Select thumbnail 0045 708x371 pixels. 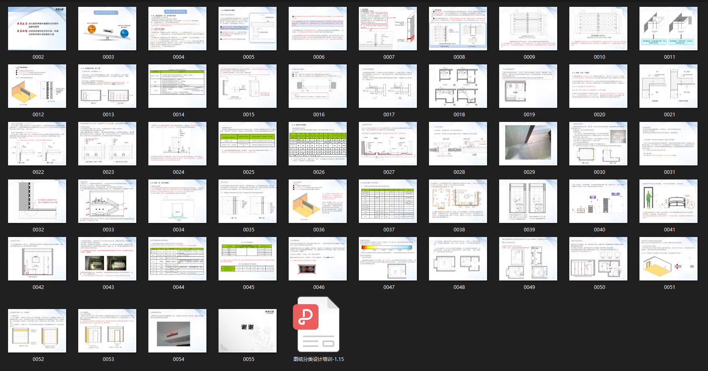[248, 259]
